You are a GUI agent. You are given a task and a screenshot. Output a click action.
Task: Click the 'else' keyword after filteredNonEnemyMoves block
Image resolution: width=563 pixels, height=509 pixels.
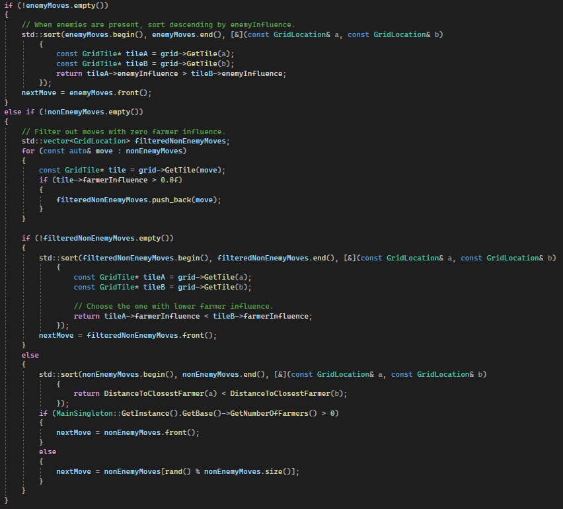[x=30, y=355]
